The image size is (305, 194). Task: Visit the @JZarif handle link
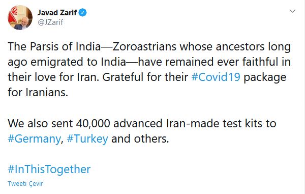coord(50,22)
